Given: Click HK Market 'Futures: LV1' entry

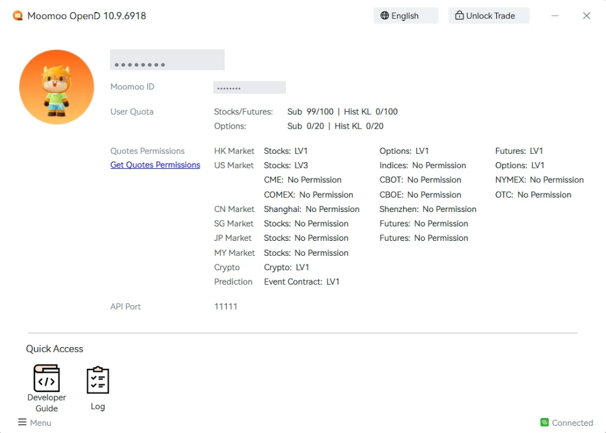Looking at the screenshot, I should coord(519,151).
